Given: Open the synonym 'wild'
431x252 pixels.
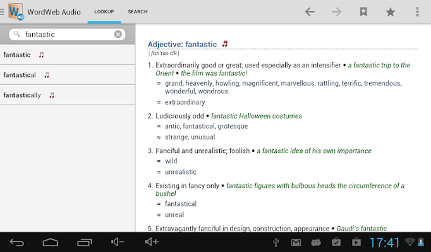Looking at the screenshot, I should tap(171, 161).
